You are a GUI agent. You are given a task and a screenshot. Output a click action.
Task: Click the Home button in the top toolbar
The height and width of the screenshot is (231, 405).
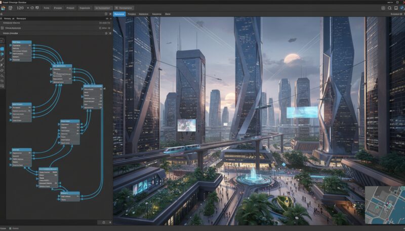pos(47,8)
